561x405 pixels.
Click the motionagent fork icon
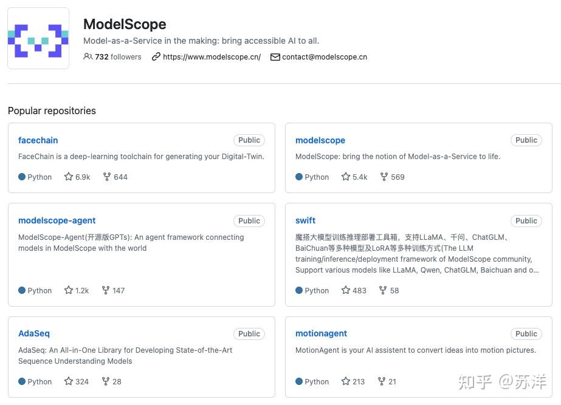(382, 381)
